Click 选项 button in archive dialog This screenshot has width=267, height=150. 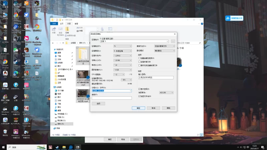coord(98,104)
